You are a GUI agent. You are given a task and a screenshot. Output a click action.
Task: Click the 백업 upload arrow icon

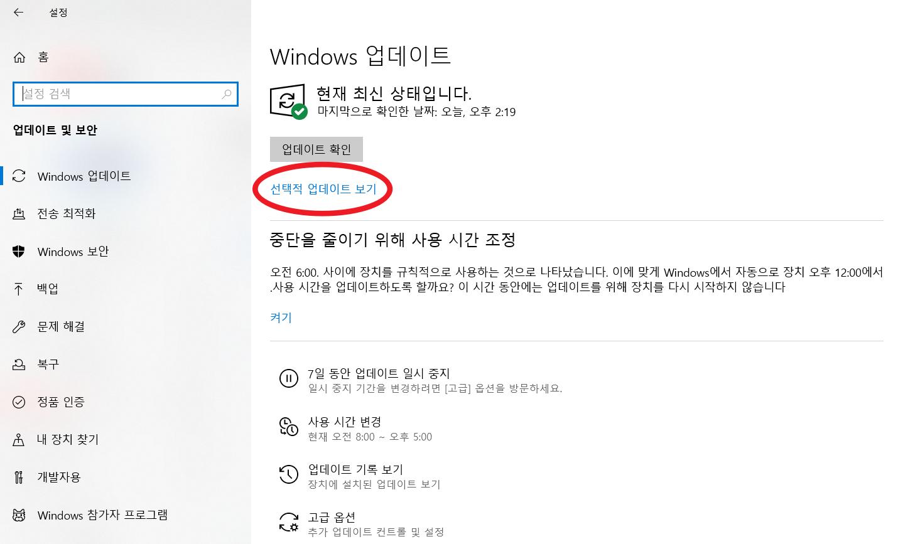point(18,289)
